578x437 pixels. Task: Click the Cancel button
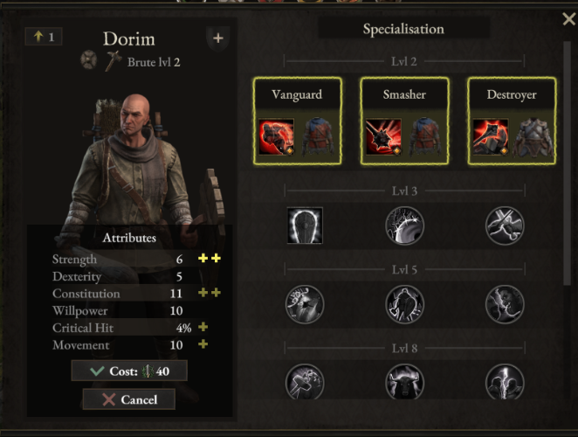(129, 399)
